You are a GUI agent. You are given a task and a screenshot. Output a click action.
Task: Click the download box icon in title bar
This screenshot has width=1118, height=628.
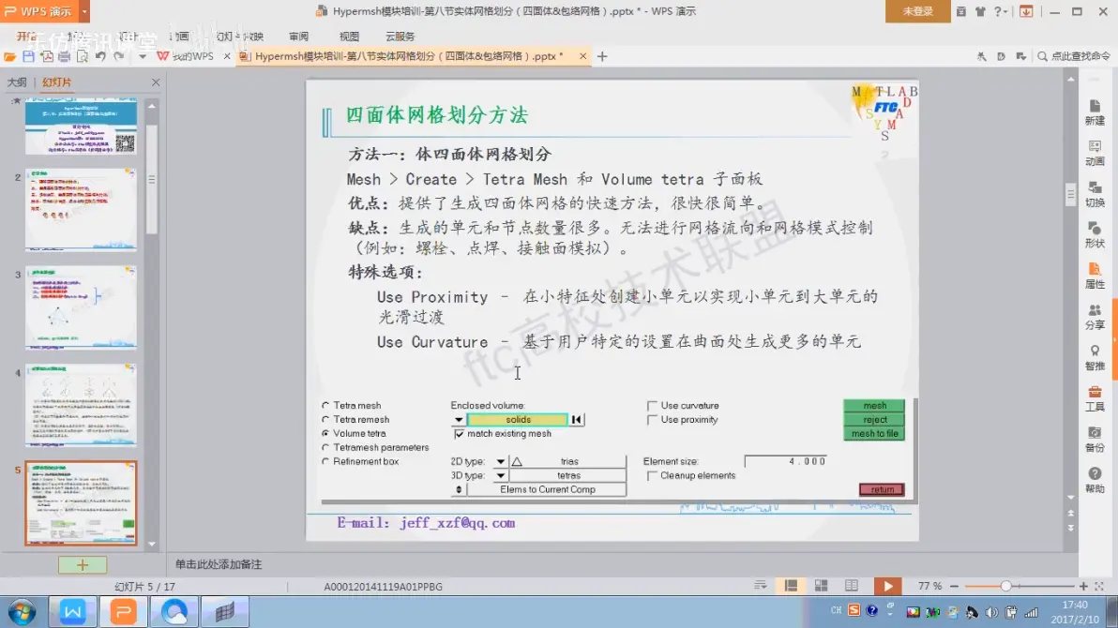pyautogui.click(x=1026, y=11)
